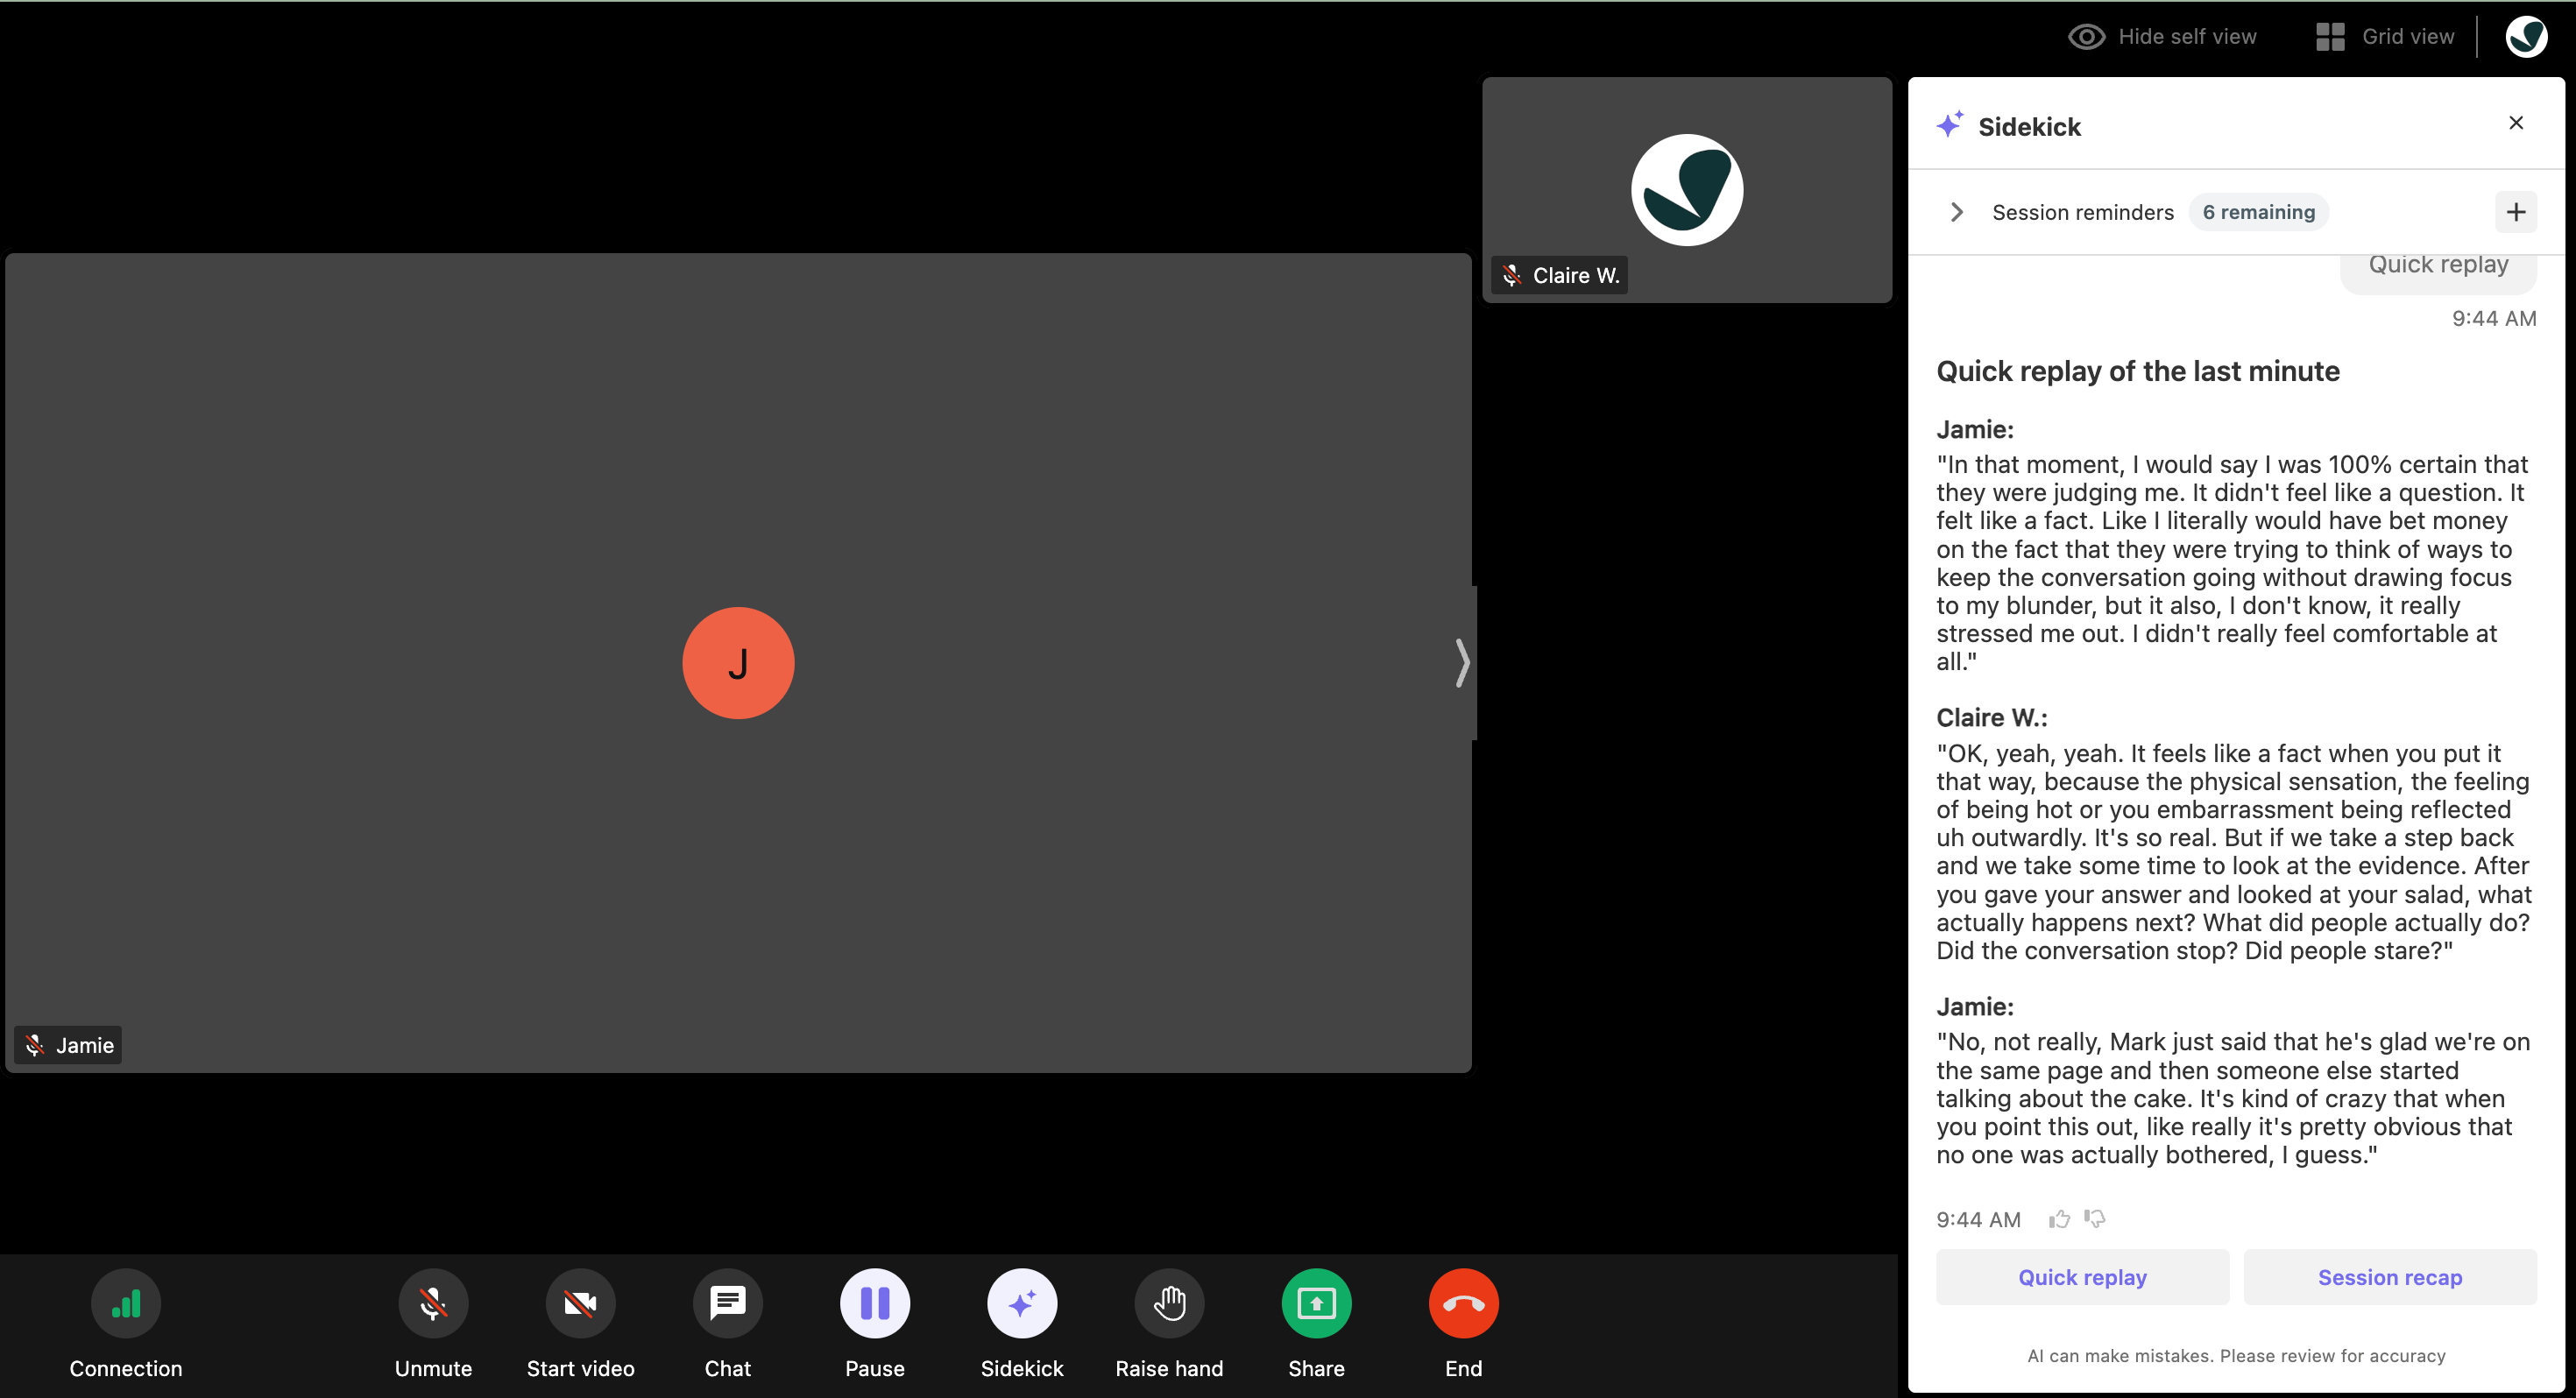This screenshot has height=1398, width=2576.
Task: Hide self view
Action: coord(2162,37)
